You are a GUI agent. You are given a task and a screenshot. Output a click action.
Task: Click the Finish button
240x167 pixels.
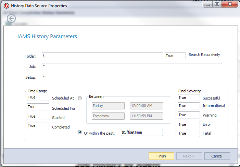tap(161, 156)
